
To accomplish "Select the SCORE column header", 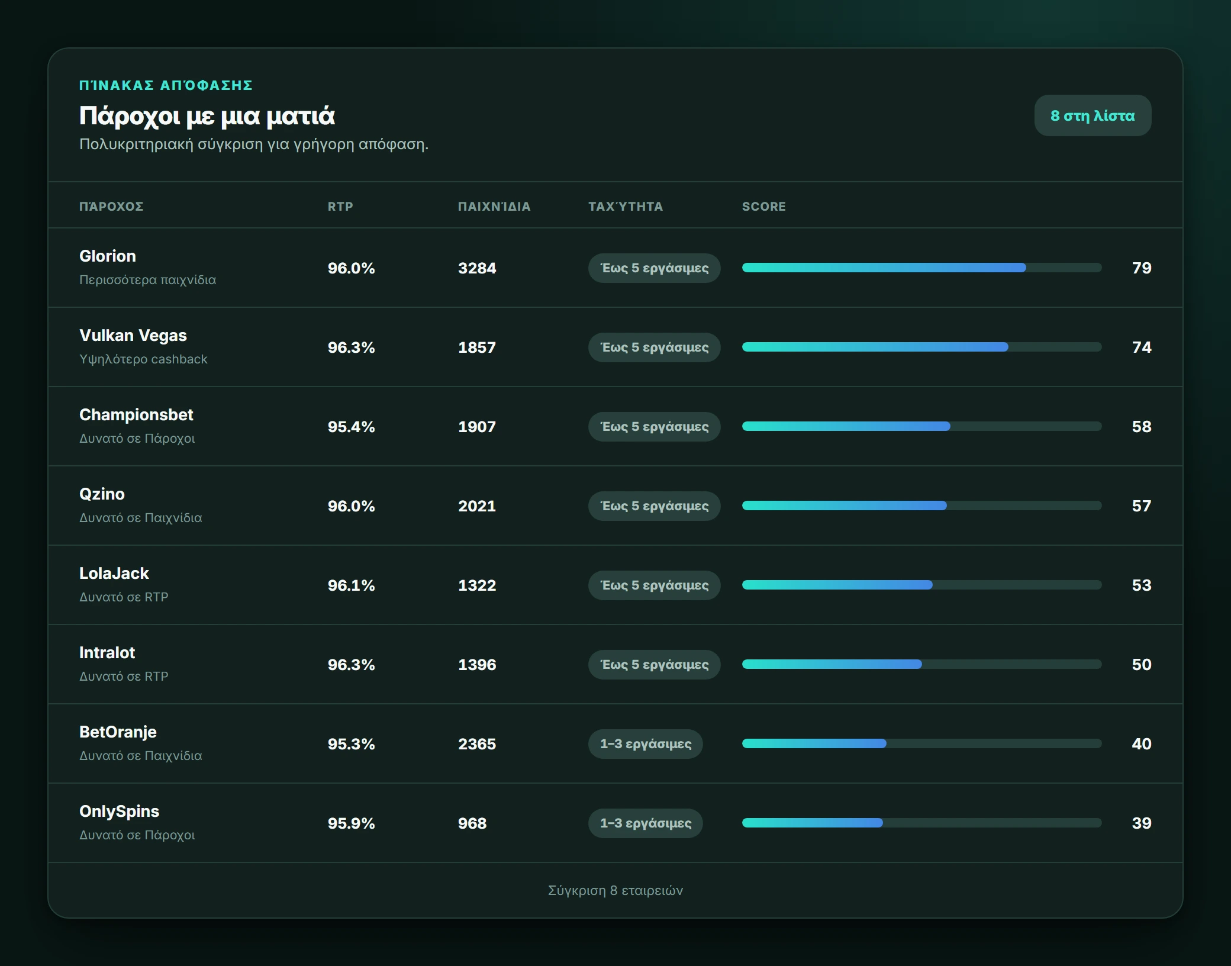I will click(x=764, y=207).
